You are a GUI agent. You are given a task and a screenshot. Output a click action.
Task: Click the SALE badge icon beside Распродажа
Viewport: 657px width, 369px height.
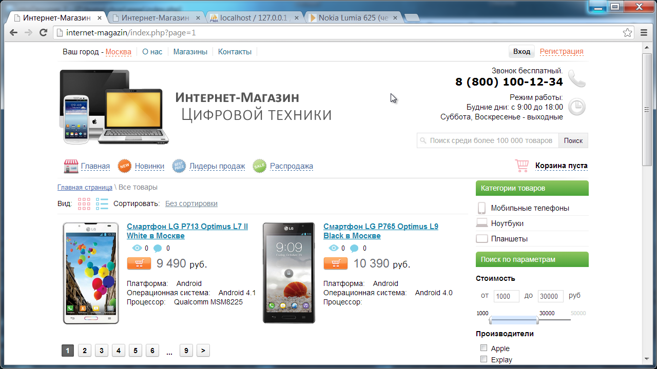(260, 166)
